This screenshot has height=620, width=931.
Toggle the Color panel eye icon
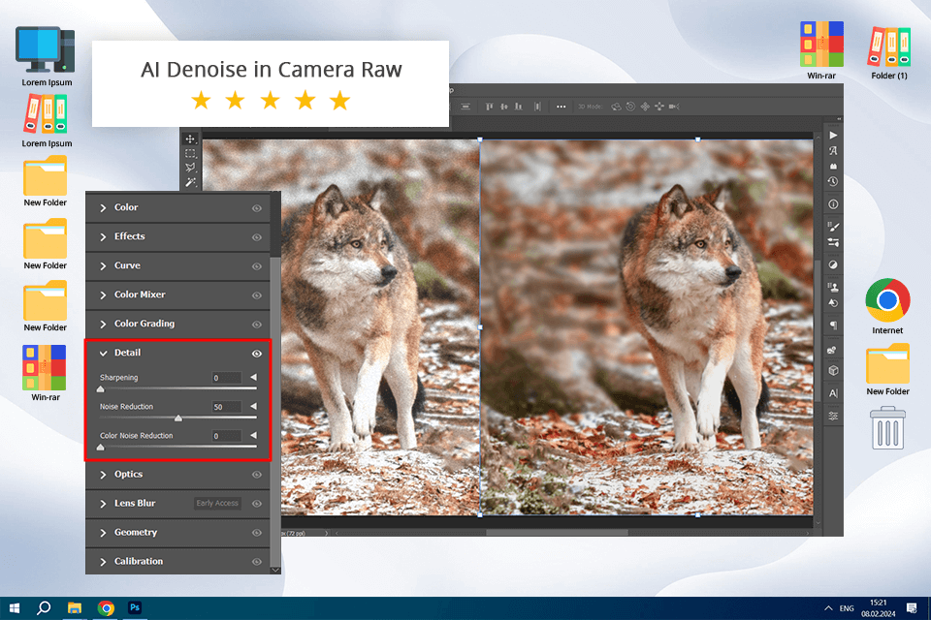[257, 207]
